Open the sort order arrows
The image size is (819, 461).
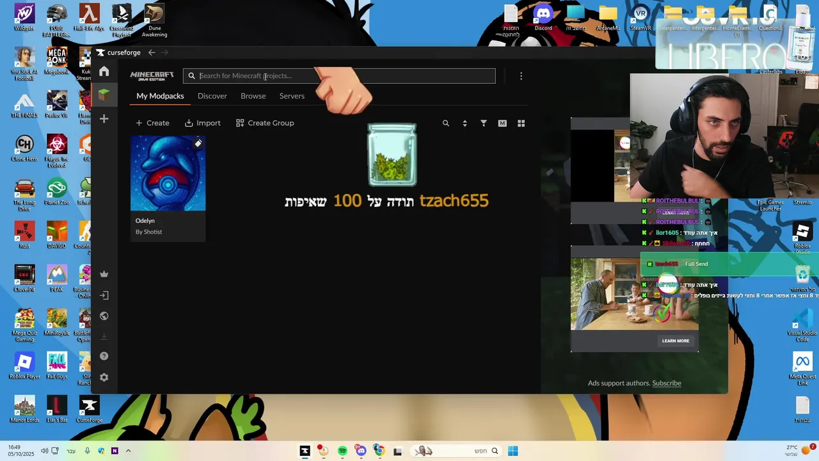tap(465, 123)
